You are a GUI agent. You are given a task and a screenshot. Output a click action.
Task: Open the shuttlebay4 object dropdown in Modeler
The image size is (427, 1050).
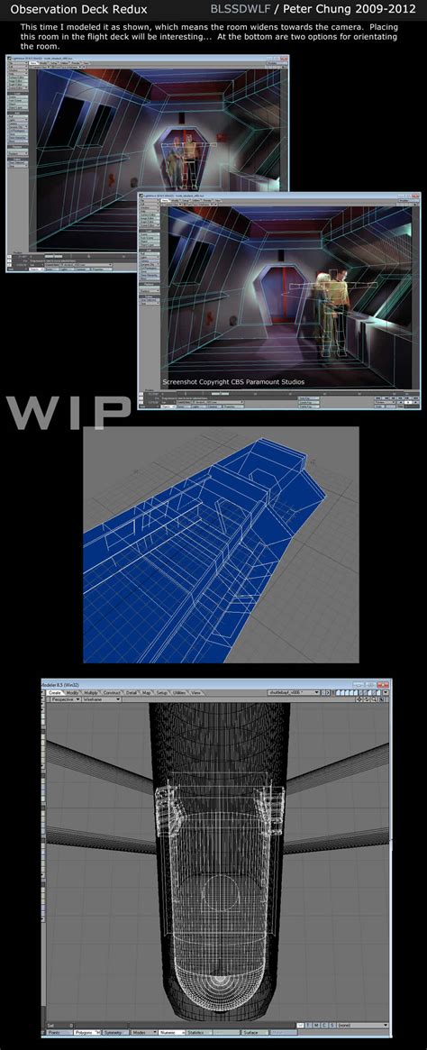point(294,692)
